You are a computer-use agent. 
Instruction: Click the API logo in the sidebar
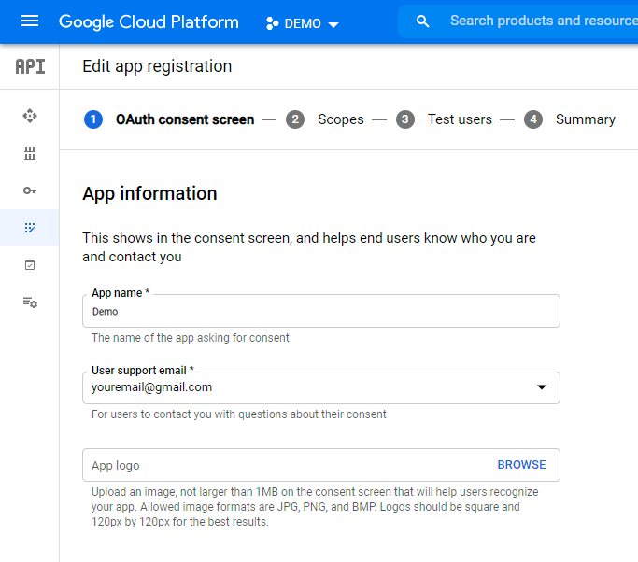(30, 66)
